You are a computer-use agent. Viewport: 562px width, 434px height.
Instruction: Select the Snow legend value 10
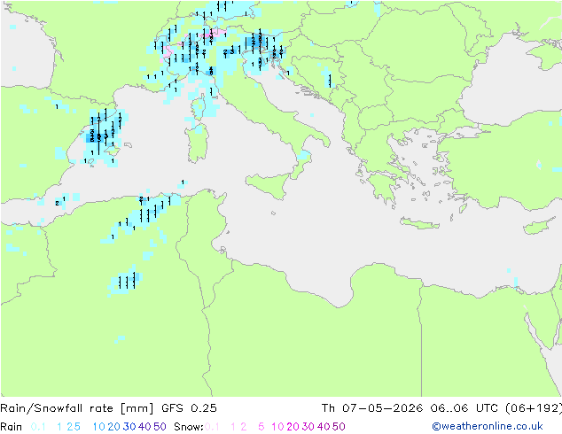[277, 427]
